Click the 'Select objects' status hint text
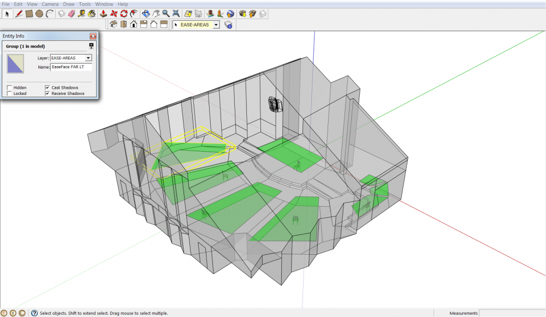The height and width of the screenshot is (317, 546). point(104,313)
